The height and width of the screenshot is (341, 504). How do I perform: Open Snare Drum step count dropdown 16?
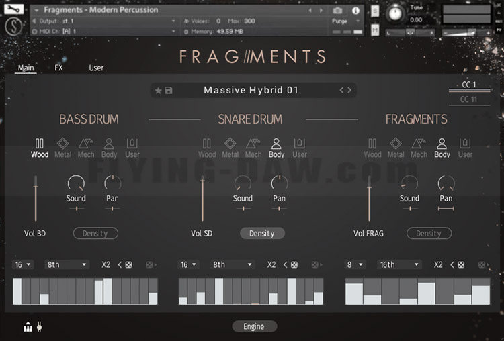coord(188,265)
